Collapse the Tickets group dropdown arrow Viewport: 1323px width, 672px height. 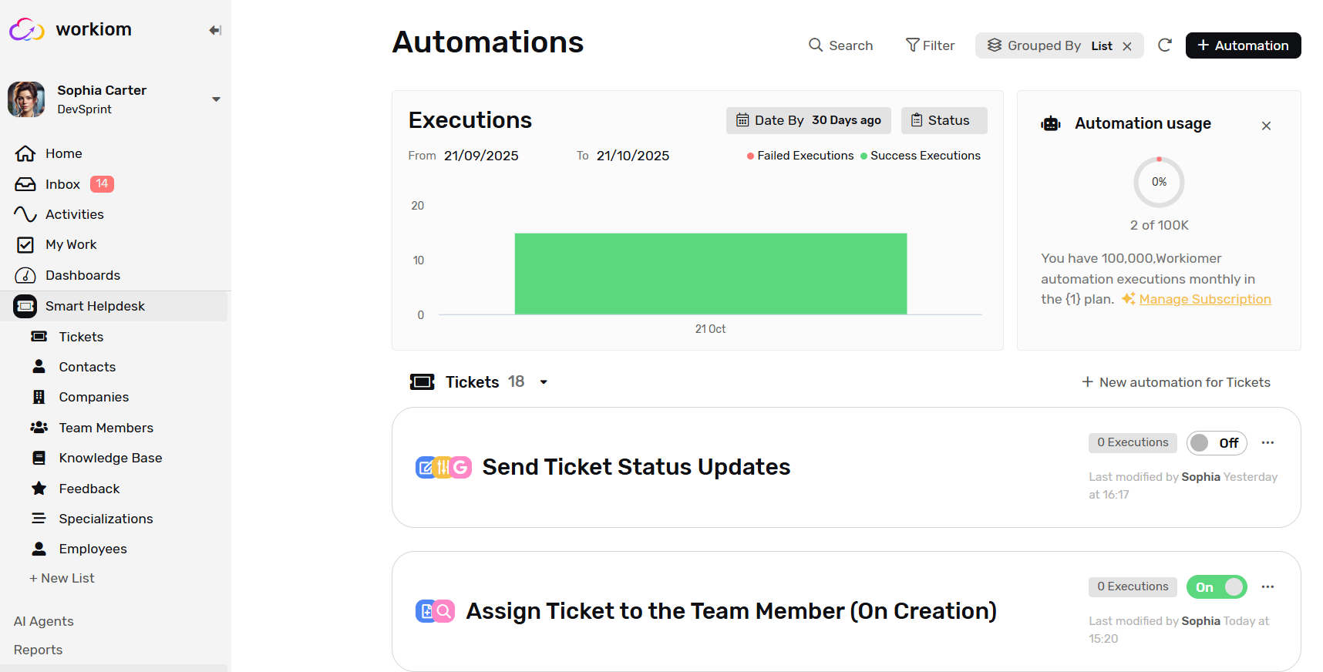tap(544, 382)
